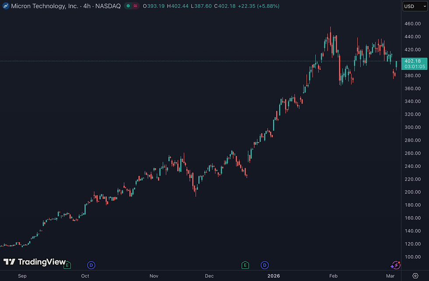Open the hexagon chart settings icon
This screenshot has height=281, width=429.
415,276
